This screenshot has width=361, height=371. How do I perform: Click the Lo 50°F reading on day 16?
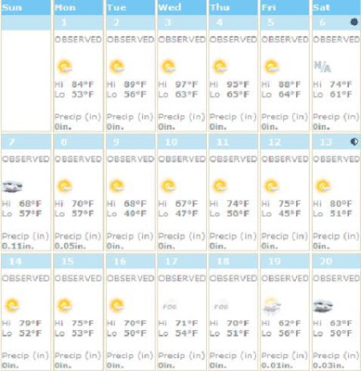[126, 333]
